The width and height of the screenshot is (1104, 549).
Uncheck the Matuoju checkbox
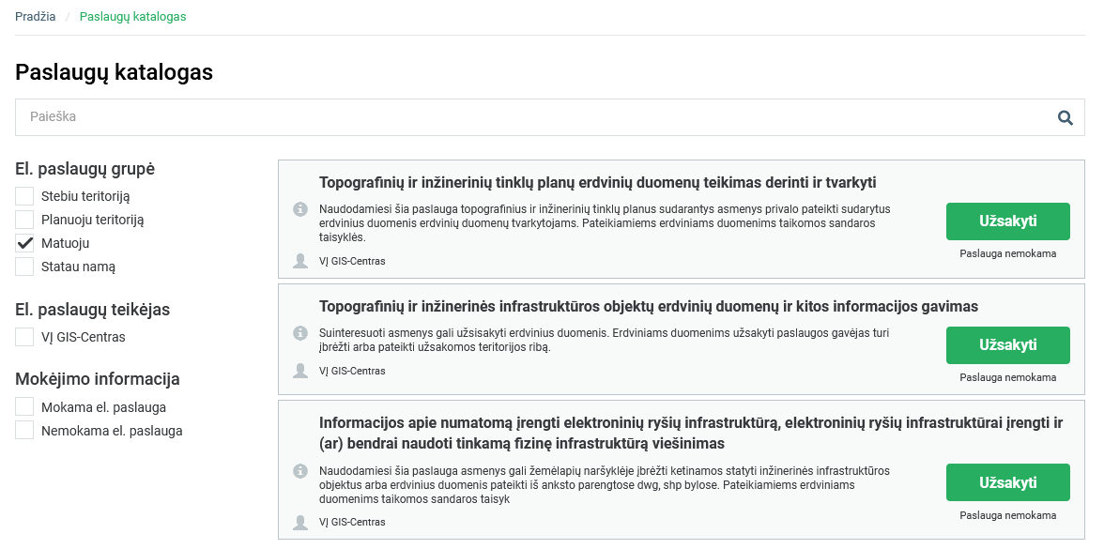pos(24,243)
